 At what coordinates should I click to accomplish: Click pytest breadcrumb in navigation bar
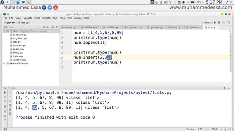10,23
